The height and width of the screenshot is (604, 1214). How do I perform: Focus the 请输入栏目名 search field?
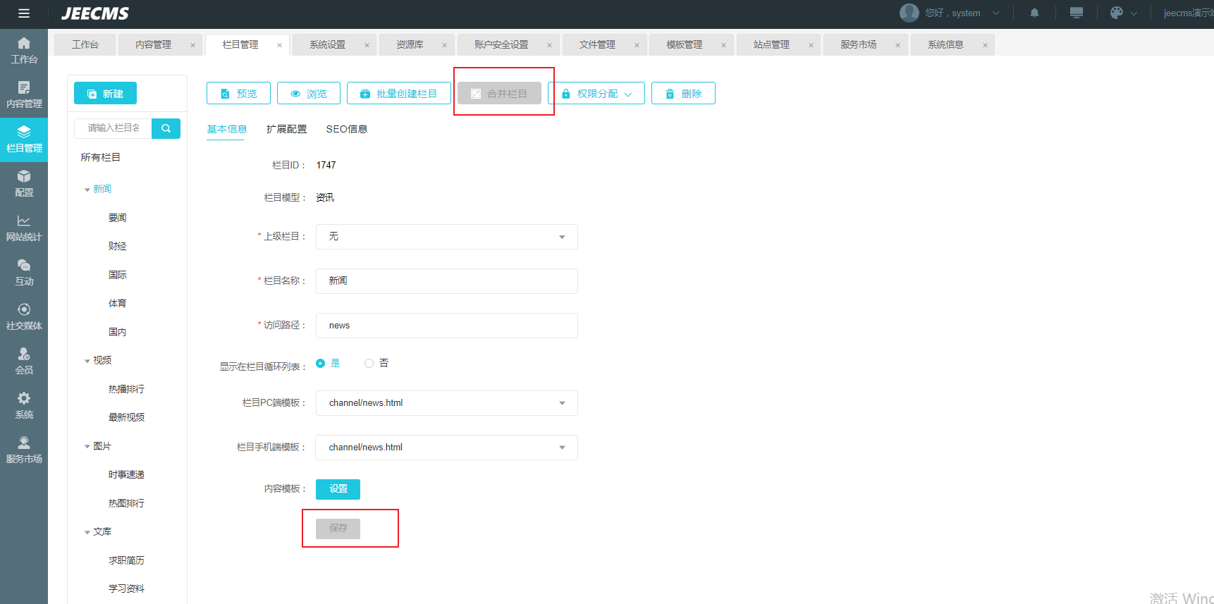tap(113, 128)
